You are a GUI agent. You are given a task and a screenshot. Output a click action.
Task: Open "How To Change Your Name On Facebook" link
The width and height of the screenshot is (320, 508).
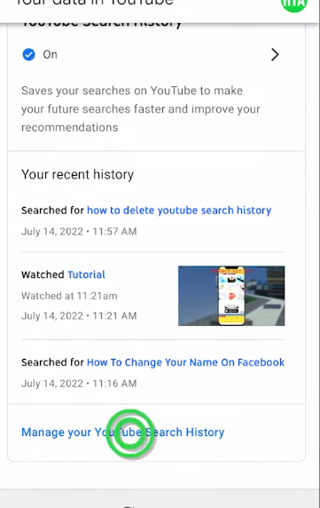pyautogui.click(x=185, y=362)
